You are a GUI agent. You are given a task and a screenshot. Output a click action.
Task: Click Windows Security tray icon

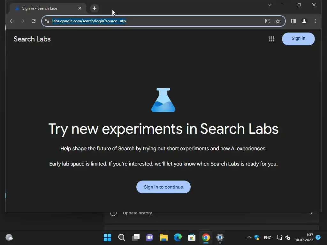point(257,237)
